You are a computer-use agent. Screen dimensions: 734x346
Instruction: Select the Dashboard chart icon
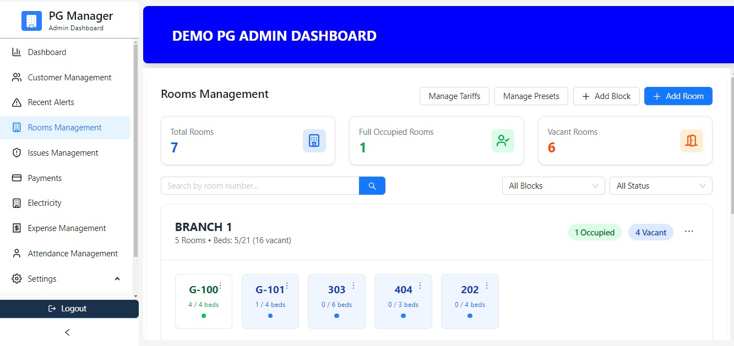point(17,52)
